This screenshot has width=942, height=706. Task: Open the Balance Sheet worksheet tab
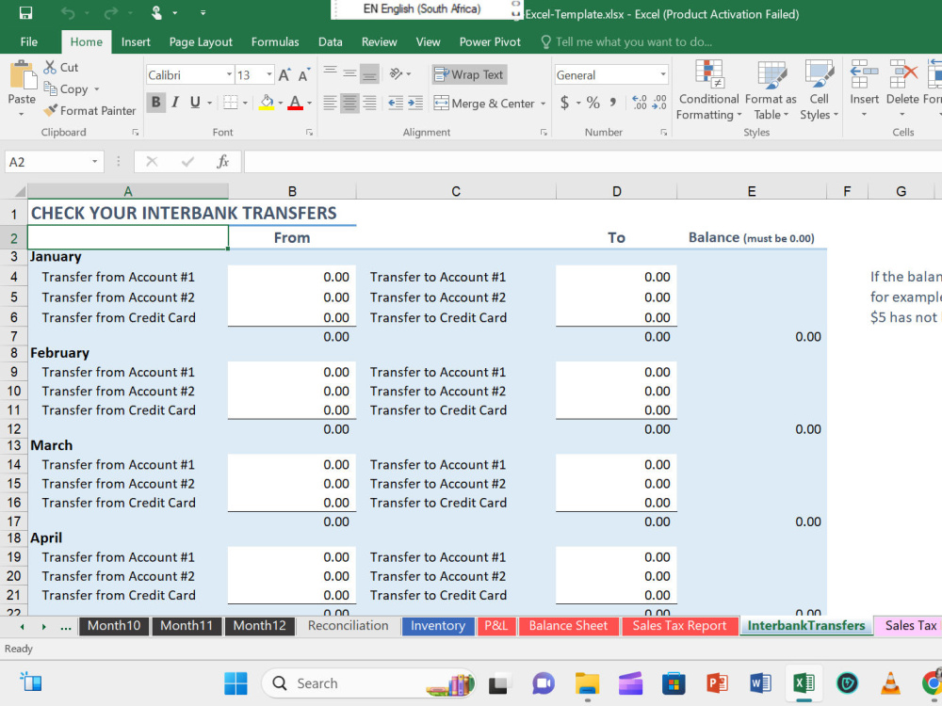(x=569, y=625)
